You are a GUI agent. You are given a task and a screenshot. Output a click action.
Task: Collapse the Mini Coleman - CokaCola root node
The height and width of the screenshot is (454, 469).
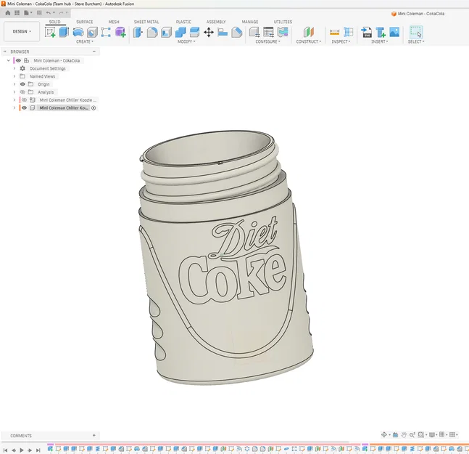coord(9,60)
